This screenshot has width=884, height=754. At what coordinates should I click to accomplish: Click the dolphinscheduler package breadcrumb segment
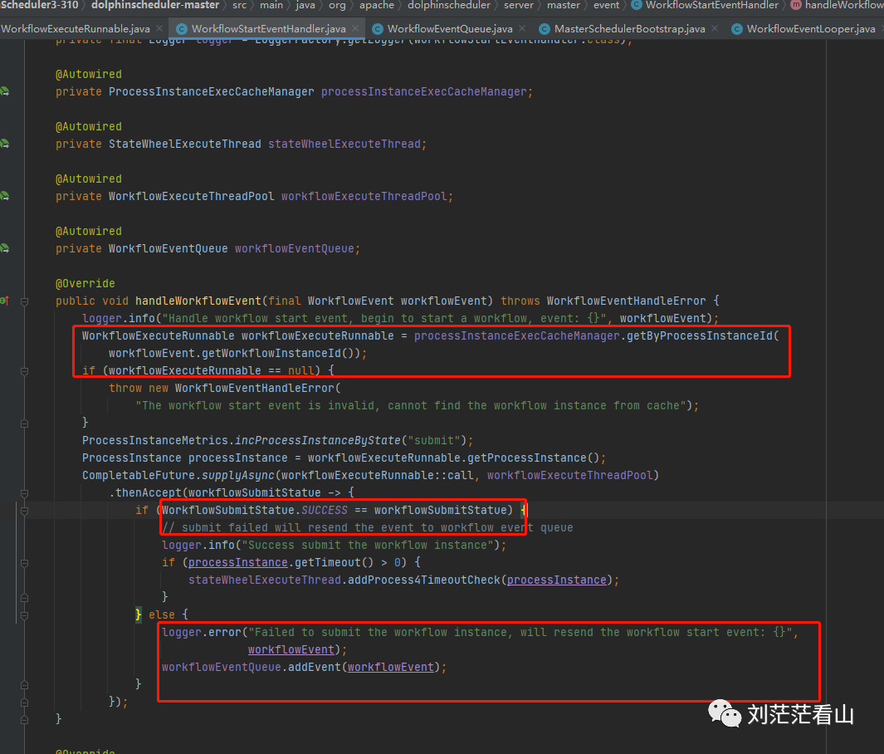449,5
